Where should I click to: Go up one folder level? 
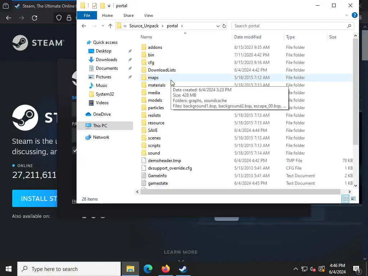coord(110,26)
